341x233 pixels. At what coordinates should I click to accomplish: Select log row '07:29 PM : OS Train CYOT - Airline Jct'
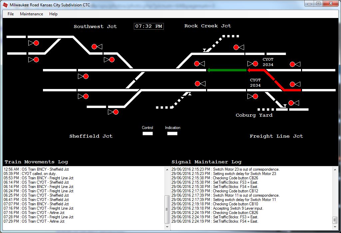click(34, 221)
